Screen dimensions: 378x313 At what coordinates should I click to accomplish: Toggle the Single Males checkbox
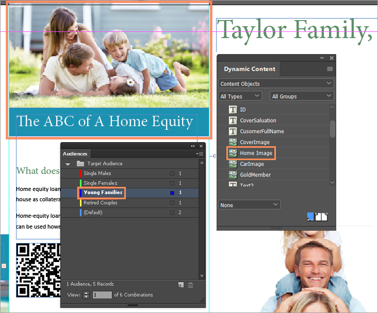172,173
